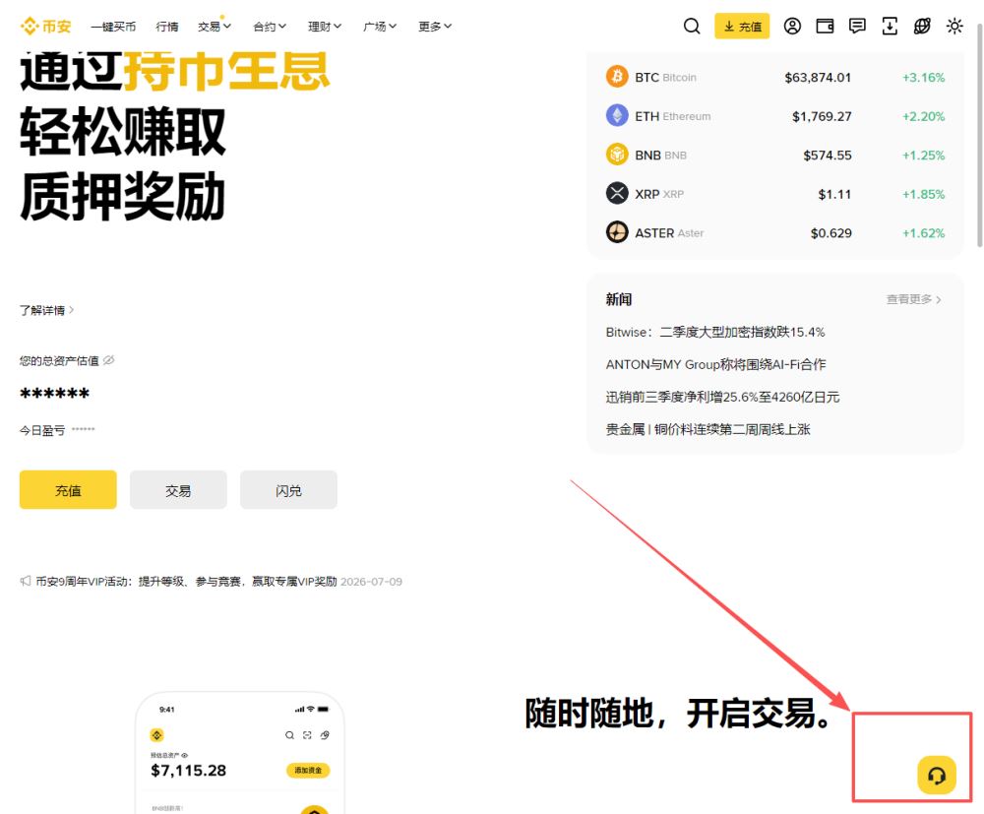Click the grey 交易 trade button
984x814 pixels.
pos(178,490)
